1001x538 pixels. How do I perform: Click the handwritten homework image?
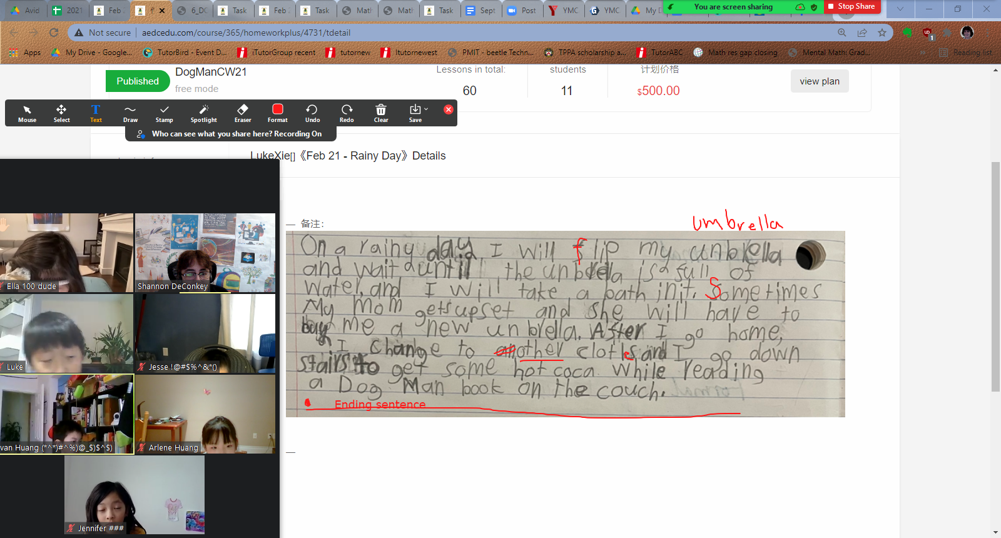pyautogui.click(x=566, y=324)
